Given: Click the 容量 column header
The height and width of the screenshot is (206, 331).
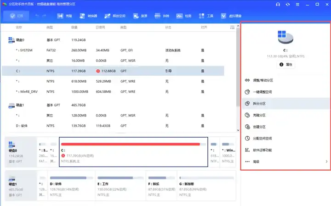Looking at the screenshot, I should click(74, 28).
